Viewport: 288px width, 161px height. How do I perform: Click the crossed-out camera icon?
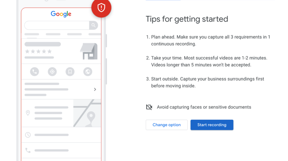pyautogui.click(x=149, y=107)
